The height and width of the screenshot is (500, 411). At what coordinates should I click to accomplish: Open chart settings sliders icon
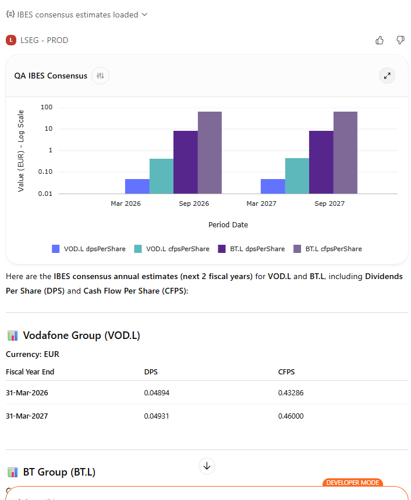pyautogui.click(x=100, y=76)
